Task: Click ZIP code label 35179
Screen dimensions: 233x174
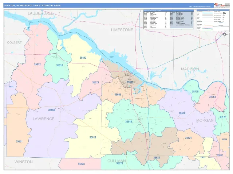Action: (x=120, y=163)
